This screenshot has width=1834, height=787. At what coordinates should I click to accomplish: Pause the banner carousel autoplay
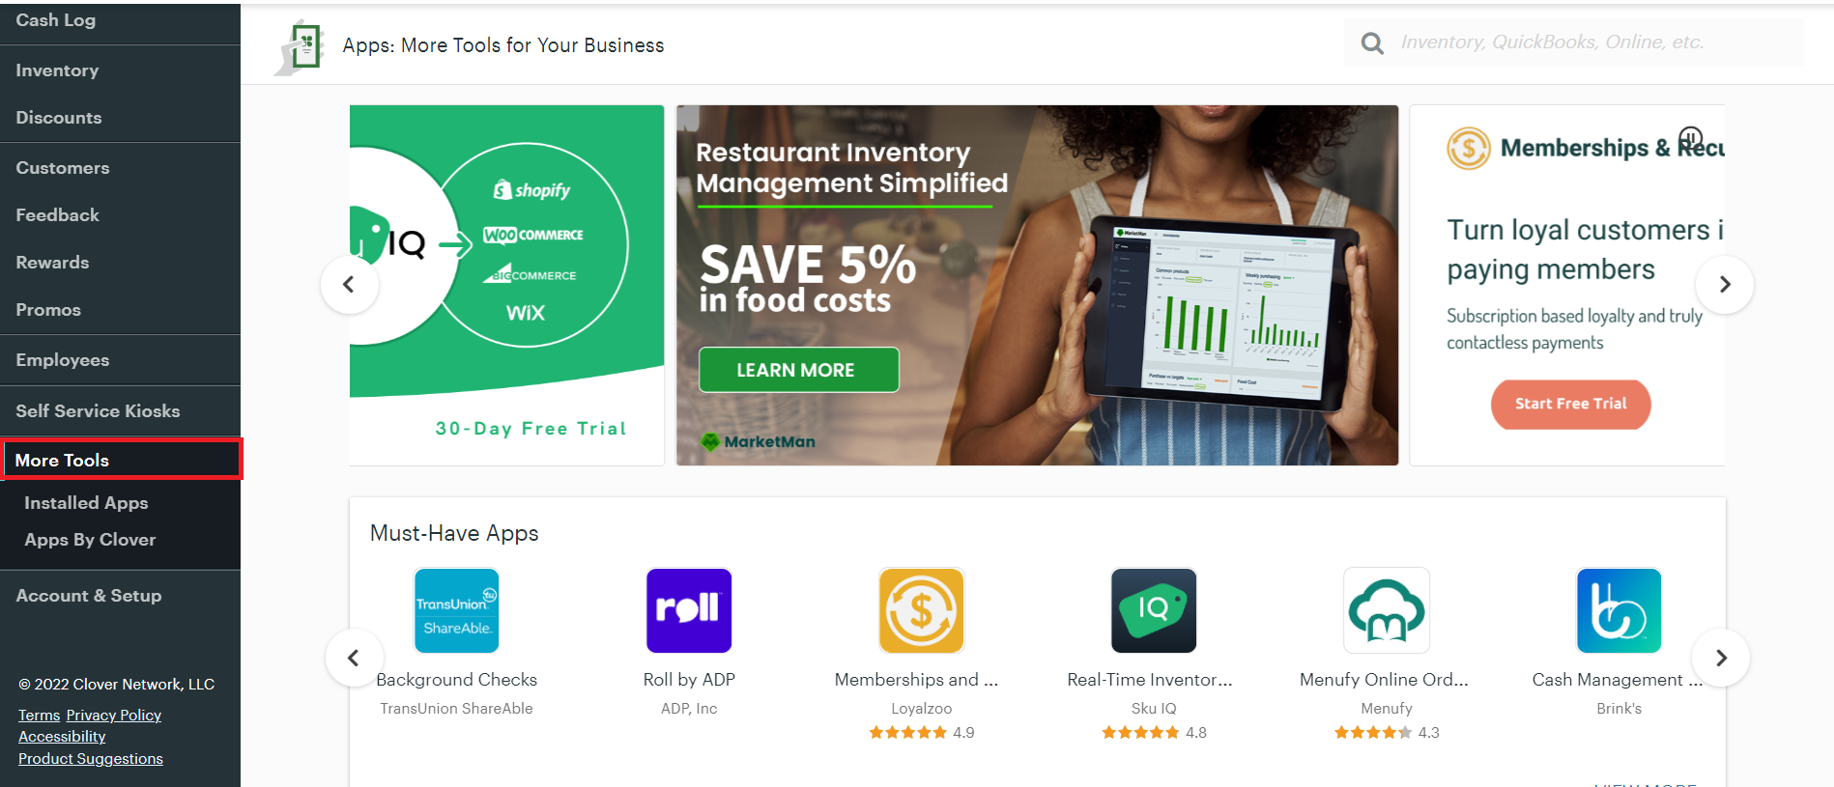1690,136
